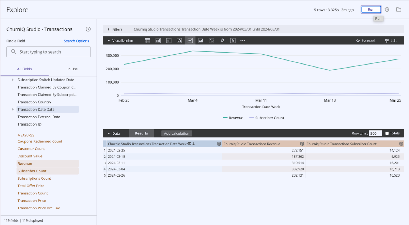Enable the Totals checkbox
This screenshot has height=225, width=409.
point(387,133)
